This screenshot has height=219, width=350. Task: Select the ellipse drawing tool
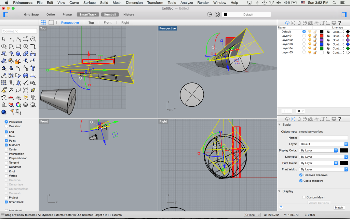tap(4, 47)
